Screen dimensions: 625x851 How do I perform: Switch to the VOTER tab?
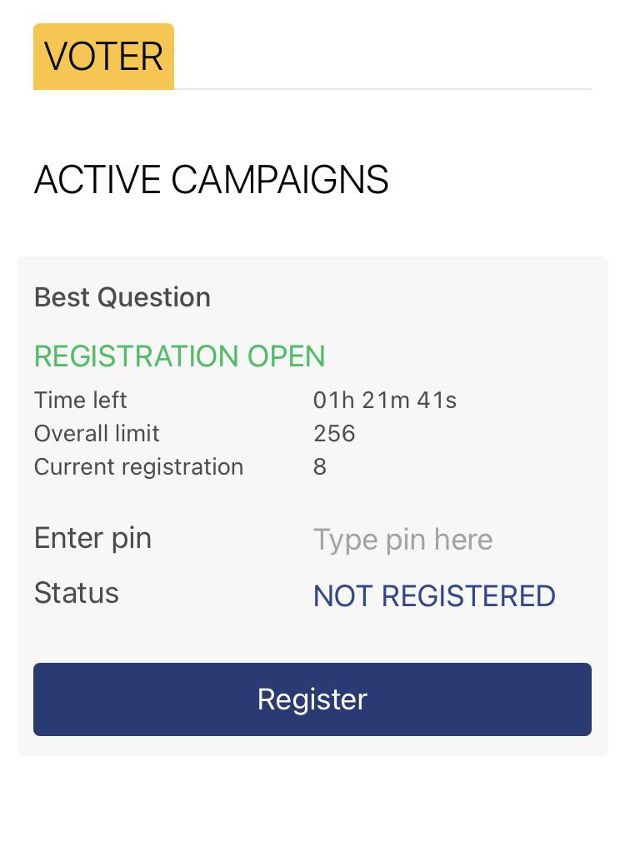pyautogui.click(x=103, y=57)
